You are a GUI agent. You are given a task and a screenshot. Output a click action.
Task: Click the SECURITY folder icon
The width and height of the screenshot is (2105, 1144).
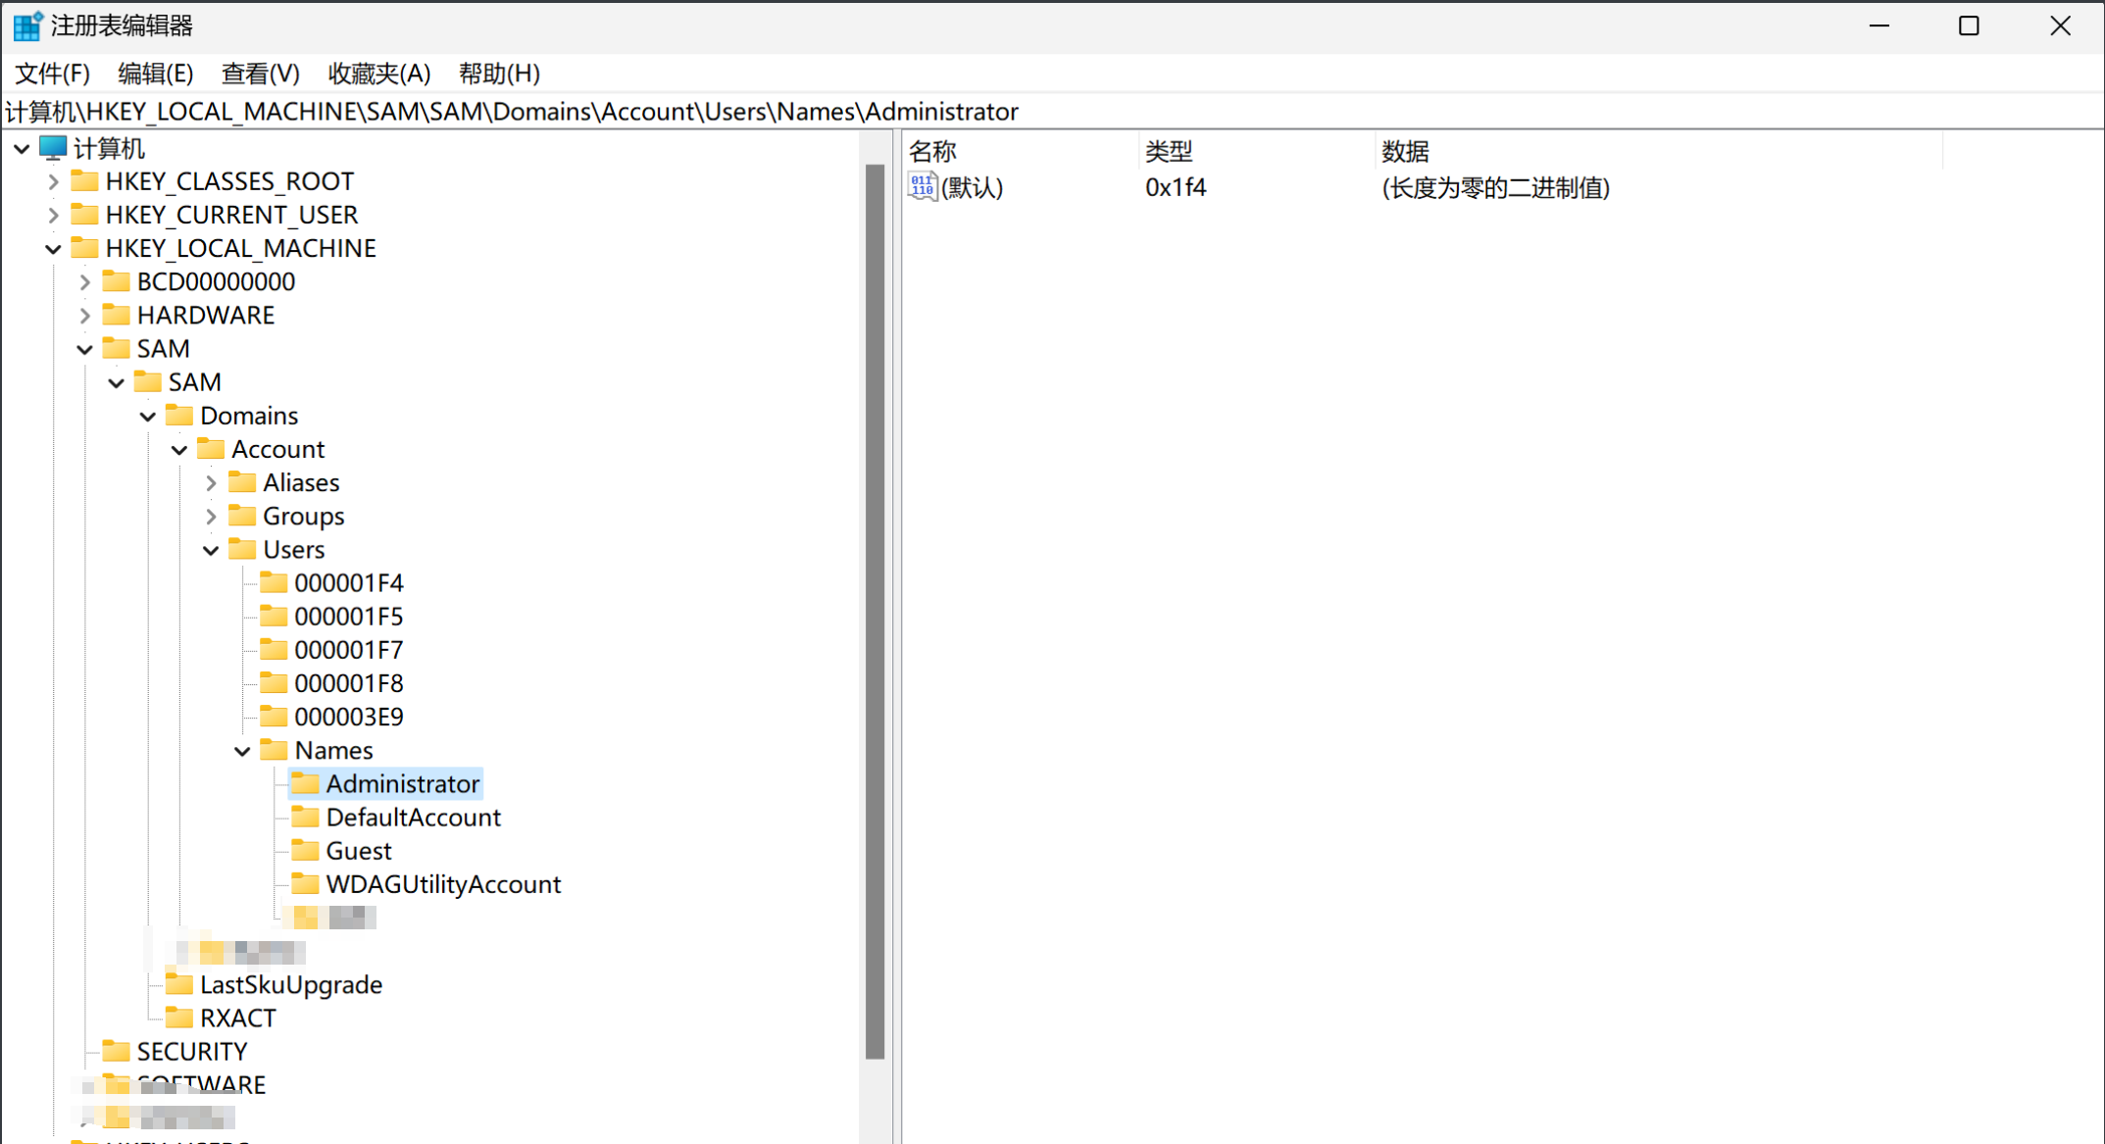[x=117, y=1051]
